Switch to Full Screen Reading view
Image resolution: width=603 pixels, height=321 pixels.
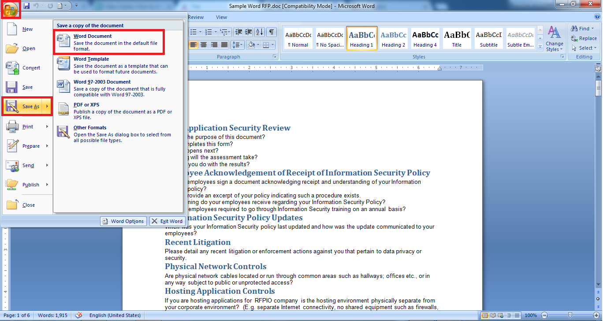click(x=493, y=315)
